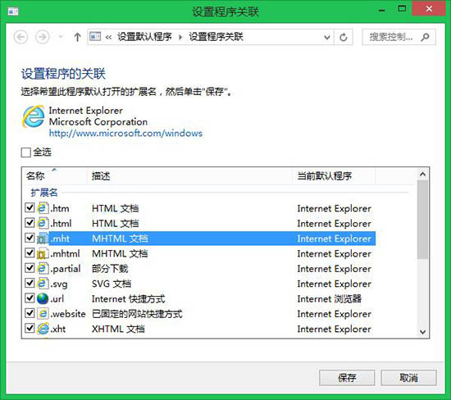This screenshot has height=400, width=451.
Task: Expand the breadcrumb chevron before 设置默认程序
Action: tap(108, 37)
